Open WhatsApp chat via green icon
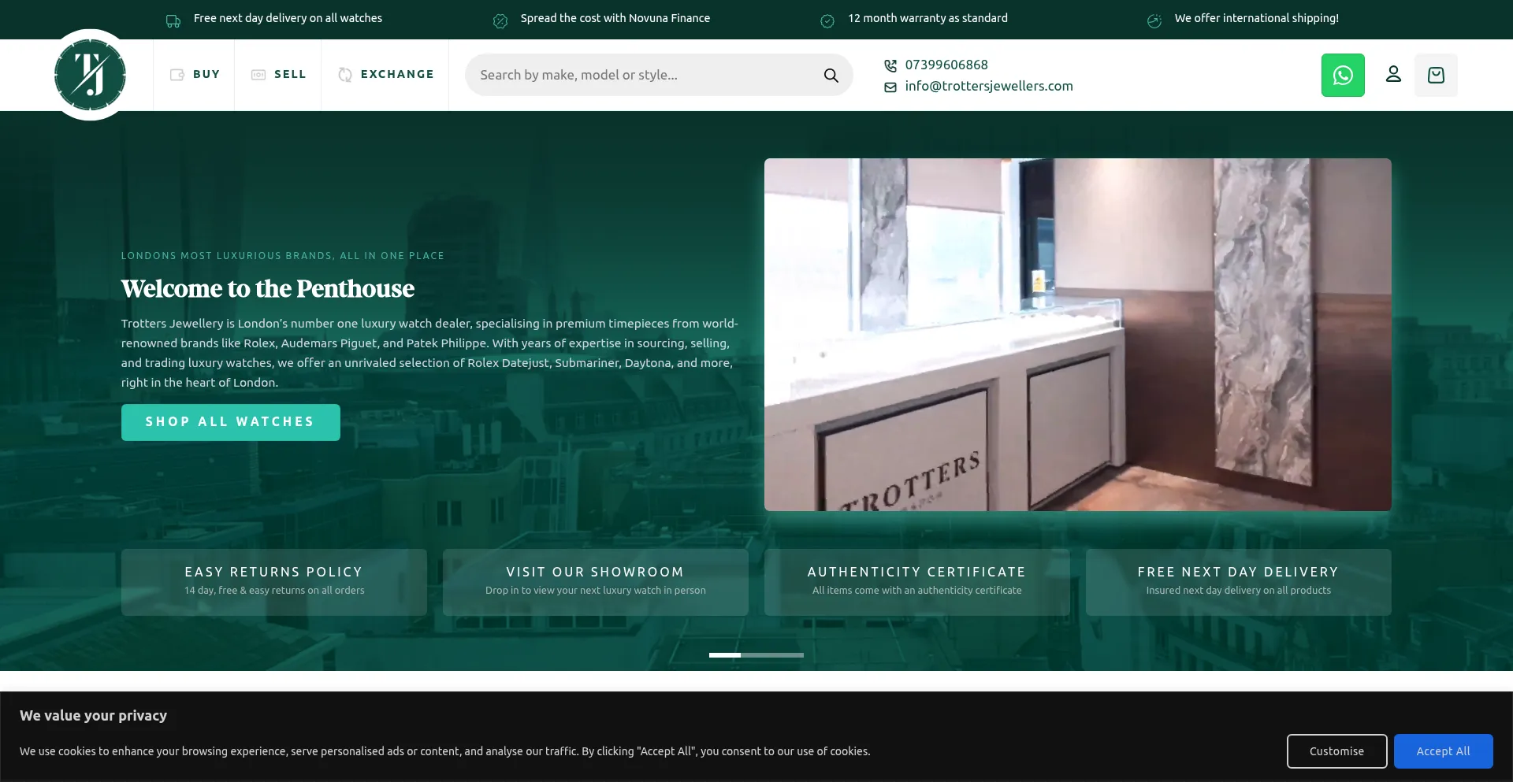Image resolution: width=1513 pixels, height=782 pixels. [1343, 75]
